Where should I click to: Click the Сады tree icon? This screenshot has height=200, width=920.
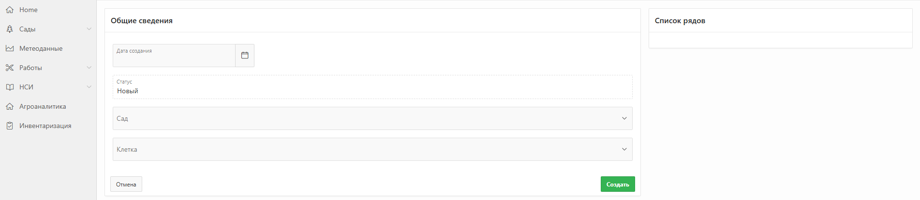coord(10,29)
